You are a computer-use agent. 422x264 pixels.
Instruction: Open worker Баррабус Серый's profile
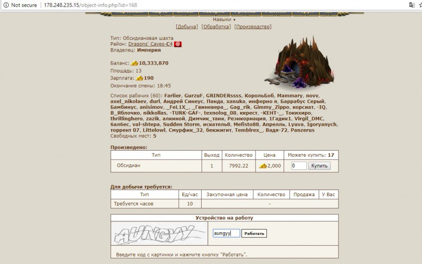click(x=302, y=102)
